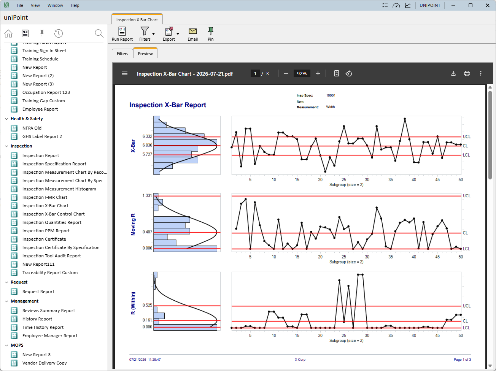Open Training Sign In Sheet

(44, 51)
